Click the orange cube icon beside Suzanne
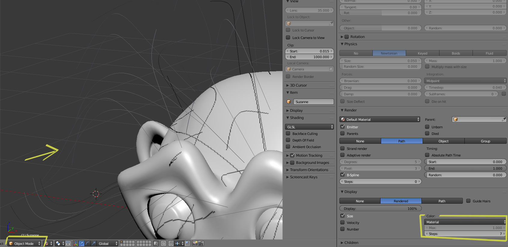This screenshot has height=247, width=508. (x=289, y=102)
